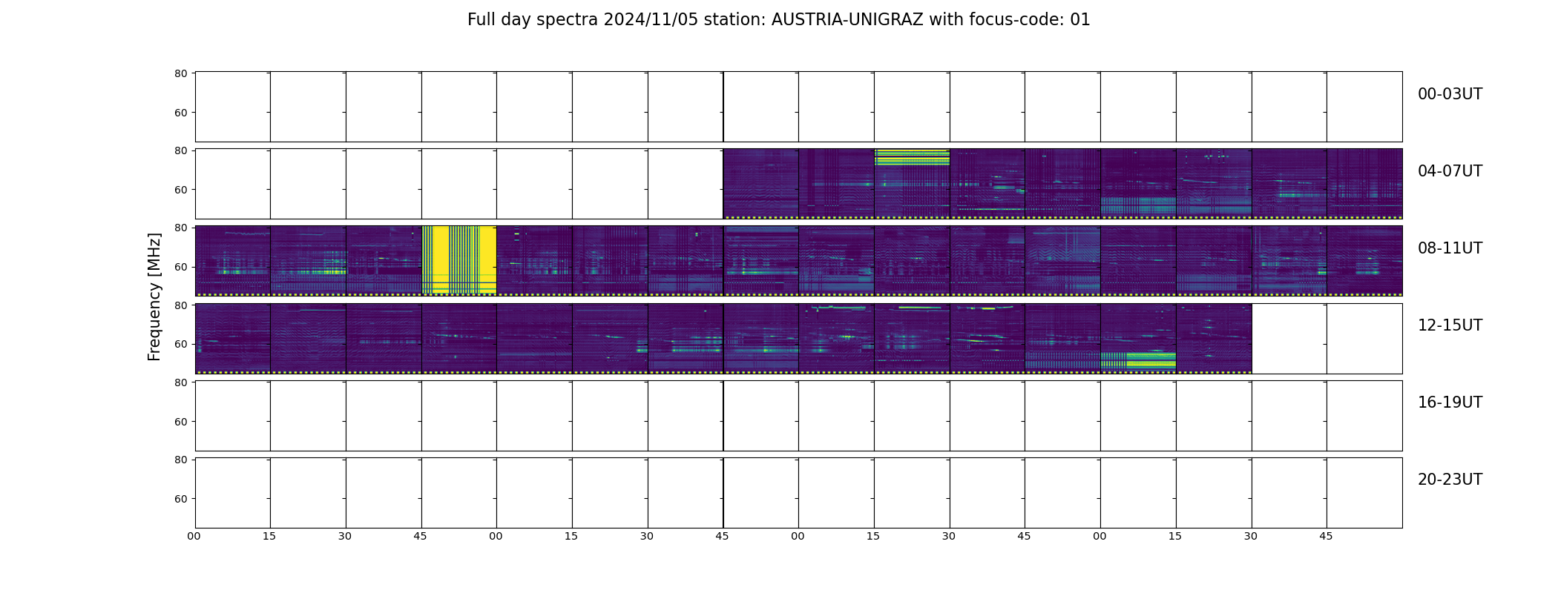Select the 16-19UT row label
The height and width of the screenshot is (593, 1558).
[1450, 402]
